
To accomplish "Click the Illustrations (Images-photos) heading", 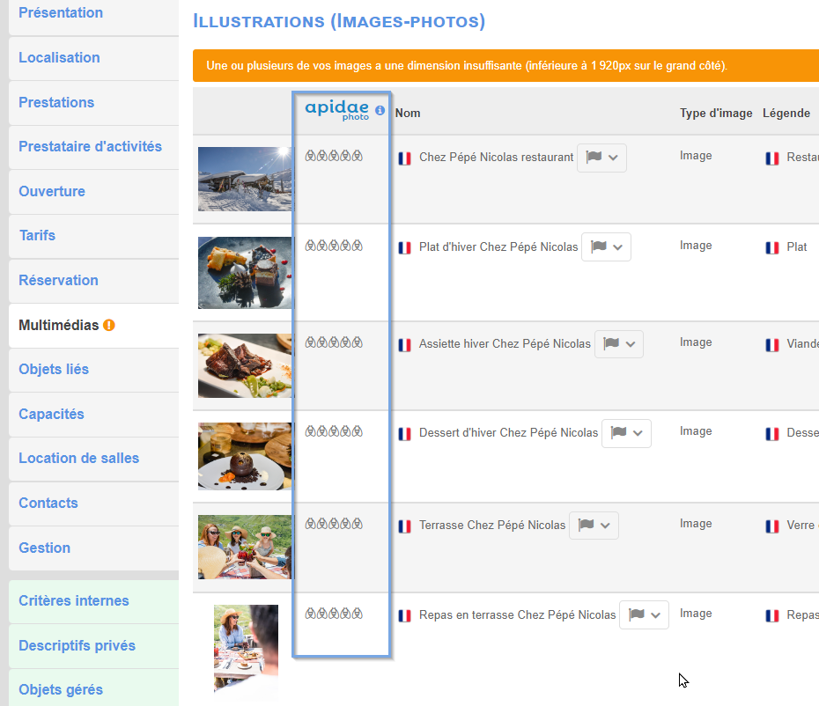I will point(339,21).
